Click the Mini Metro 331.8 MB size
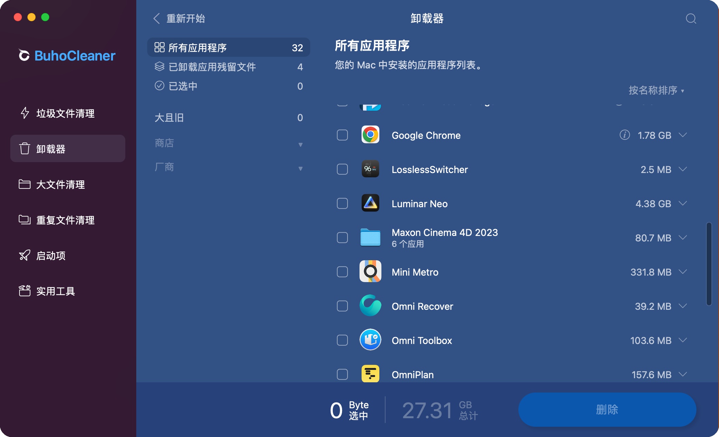719x437 pixels. [x=651, y=272]
